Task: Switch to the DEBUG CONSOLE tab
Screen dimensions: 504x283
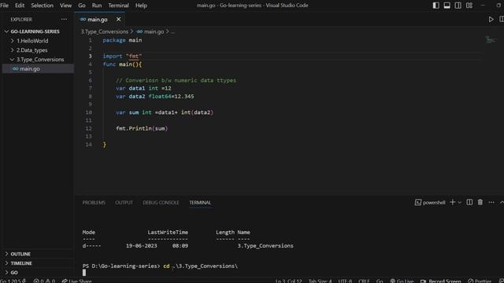Action: tap(161, 203)
